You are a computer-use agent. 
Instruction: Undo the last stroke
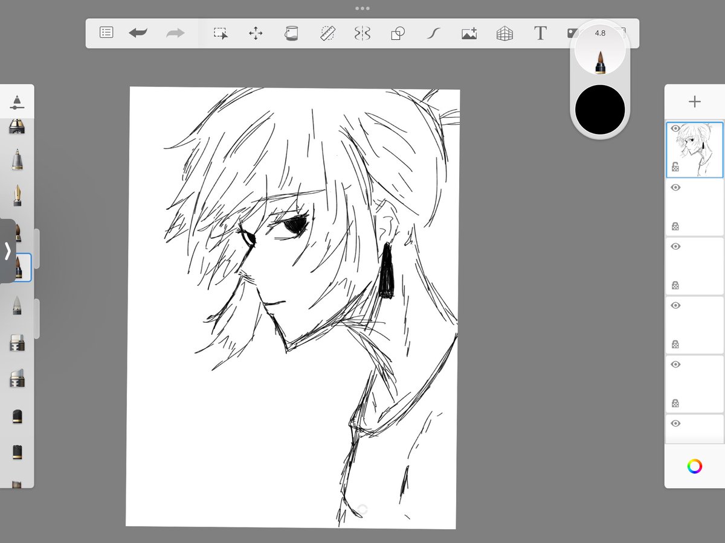pyautogui.click(x=138, y=33)
